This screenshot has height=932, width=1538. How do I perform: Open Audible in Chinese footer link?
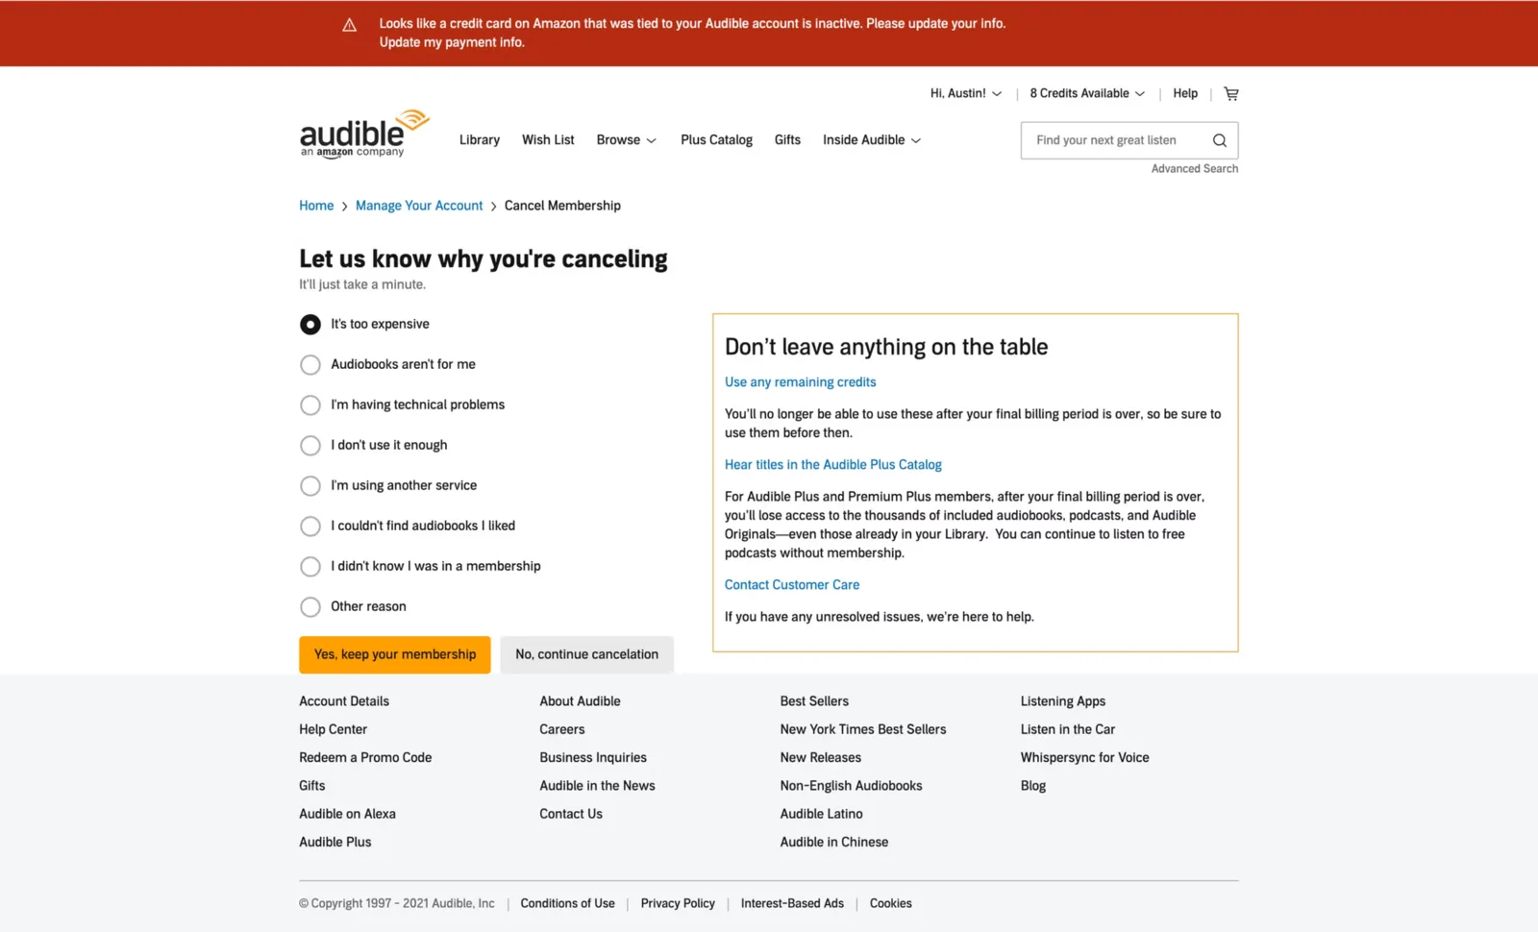[834, 842]
